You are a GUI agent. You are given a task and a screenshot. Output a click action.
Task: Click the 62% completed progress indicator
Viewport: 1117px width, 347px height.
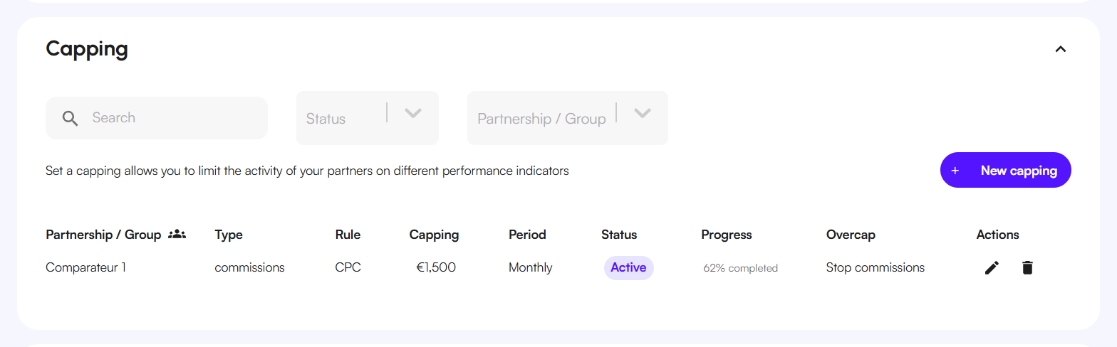click(x=740, y=268)
